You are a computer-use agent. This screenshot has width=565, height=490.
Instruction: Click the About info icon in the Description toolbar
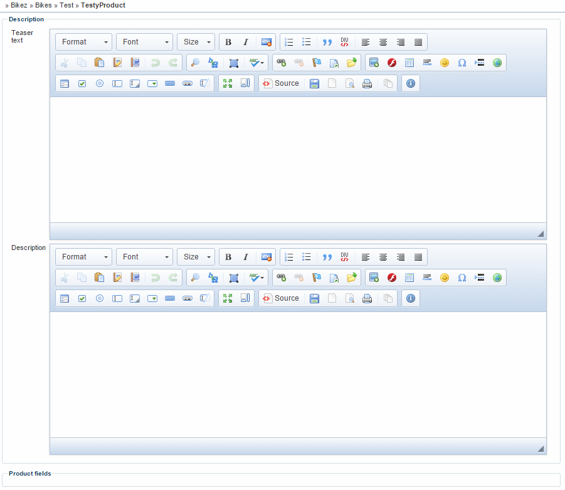coord(411,298)
